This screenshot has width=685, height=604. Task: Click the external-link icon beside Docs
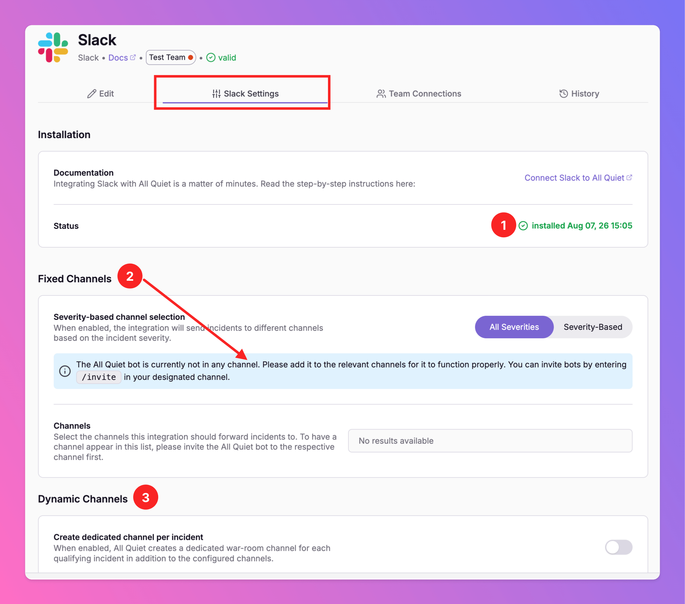[x=133, y=57]
